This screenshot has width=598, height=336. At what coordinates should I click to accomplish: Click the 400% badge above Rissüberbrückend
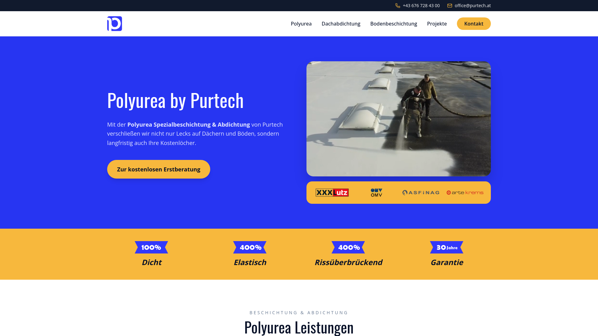(x=348, y=247)
